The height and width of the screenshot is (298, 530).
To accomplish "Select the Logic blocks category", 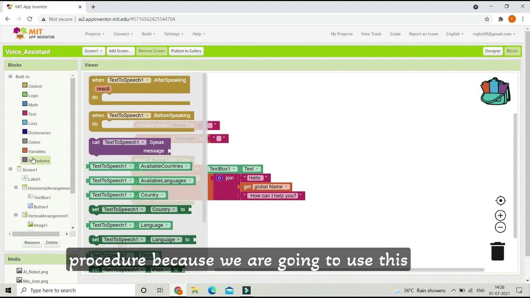I will point(33,96).
